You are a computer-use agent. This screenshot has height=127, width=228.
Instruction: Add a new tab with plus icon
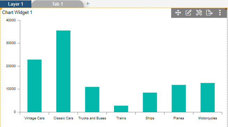(x=88, y=3)
